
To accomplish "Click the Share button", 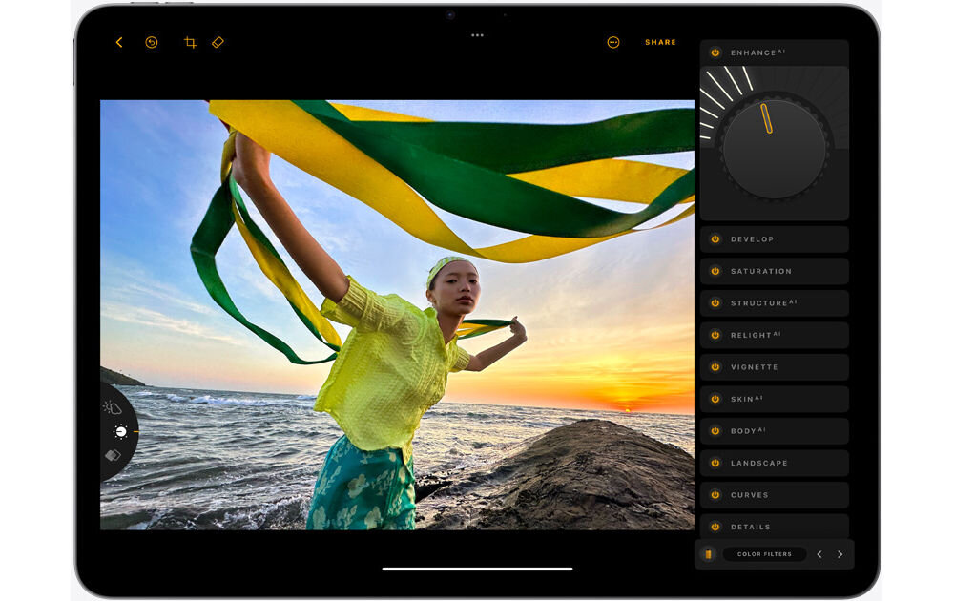I will coord(660,42).
